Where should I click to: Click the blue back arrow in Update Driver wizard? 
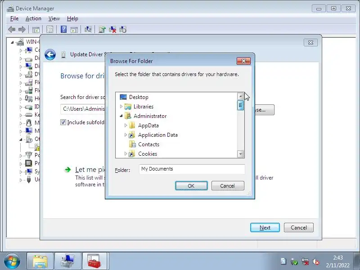[50, 54]
